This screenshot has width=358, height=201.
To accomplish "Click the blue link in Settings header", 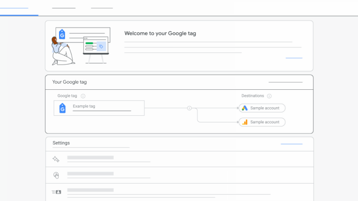I will 291,144.
